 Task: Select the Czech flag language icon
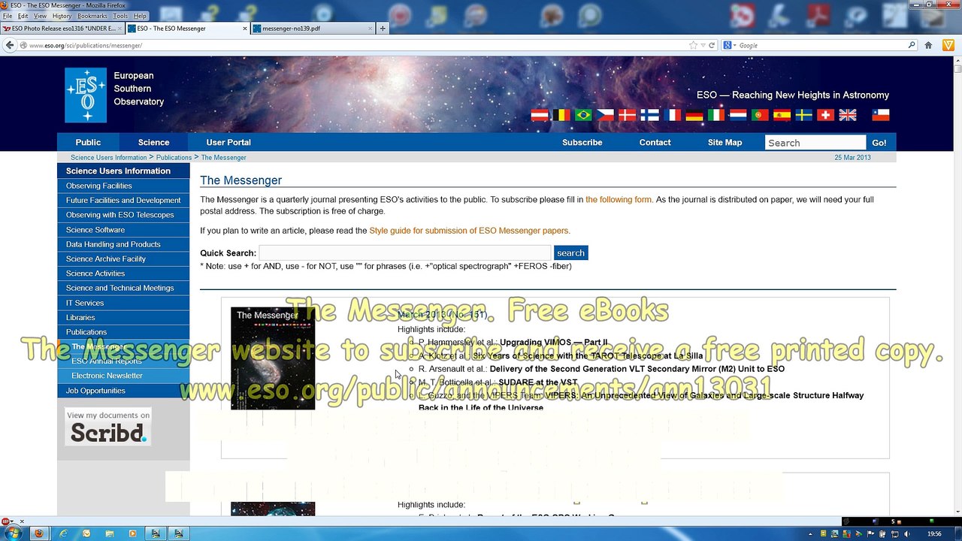coord(606,115)
